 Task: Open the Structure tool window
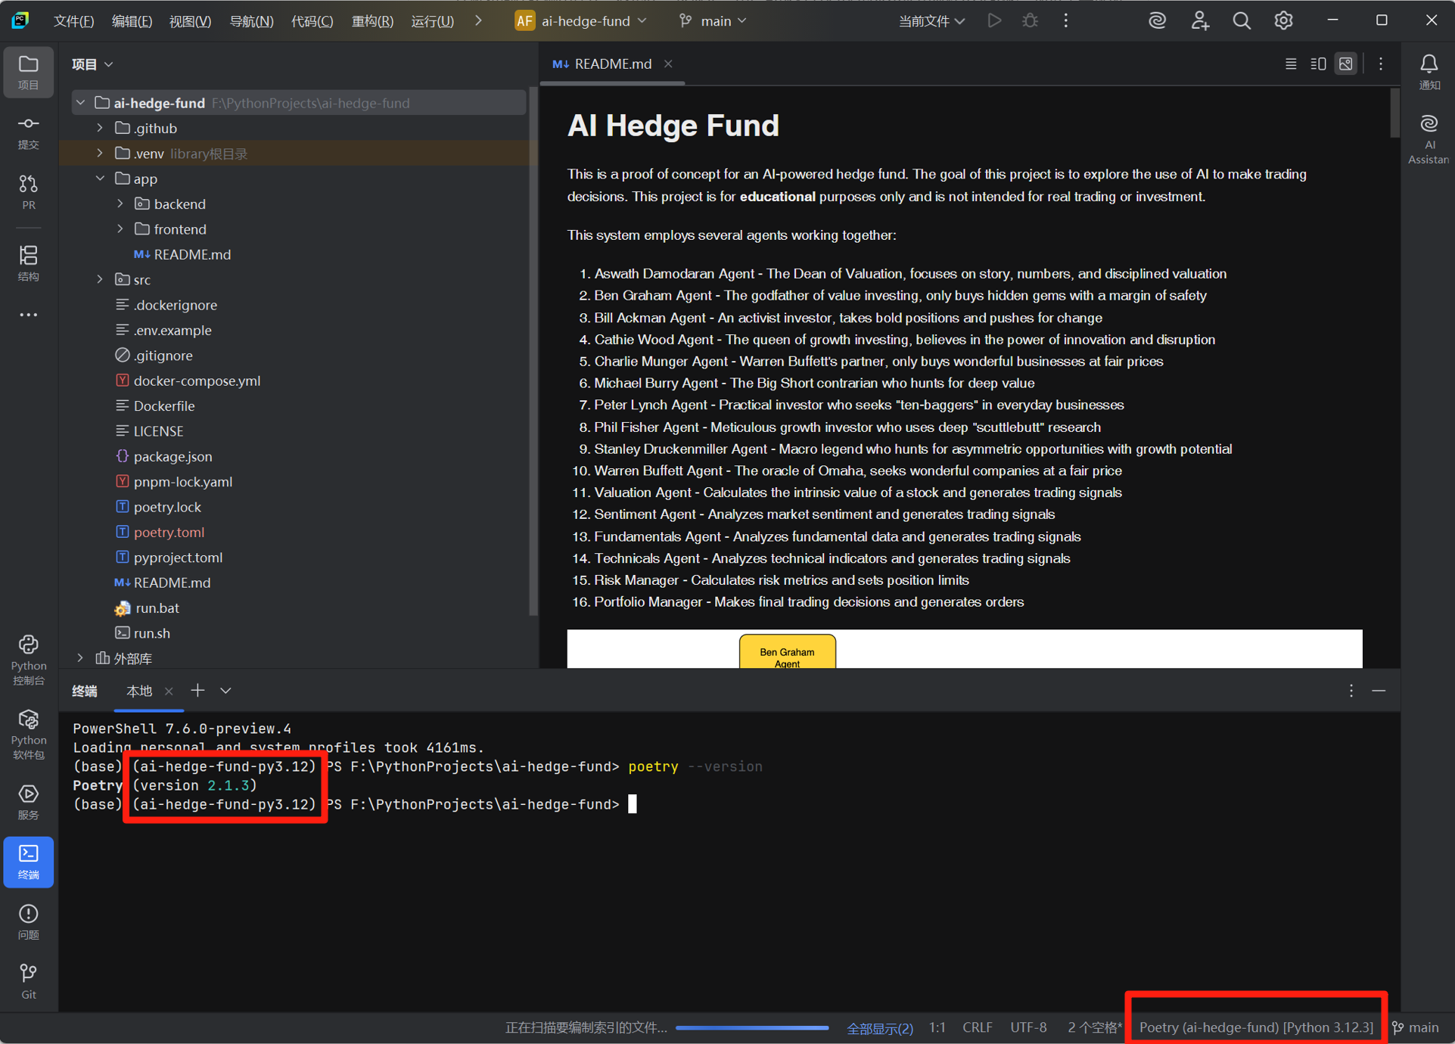(x=28, y=262)
